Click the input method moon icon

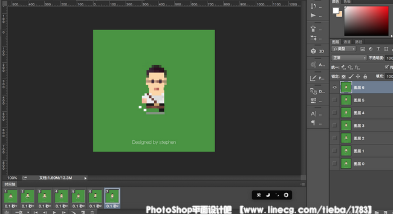tap(268, 195)
